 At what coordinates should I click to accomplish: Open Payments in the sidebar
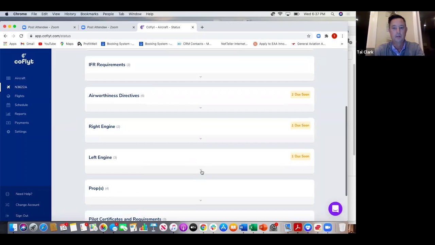(21, 122)
